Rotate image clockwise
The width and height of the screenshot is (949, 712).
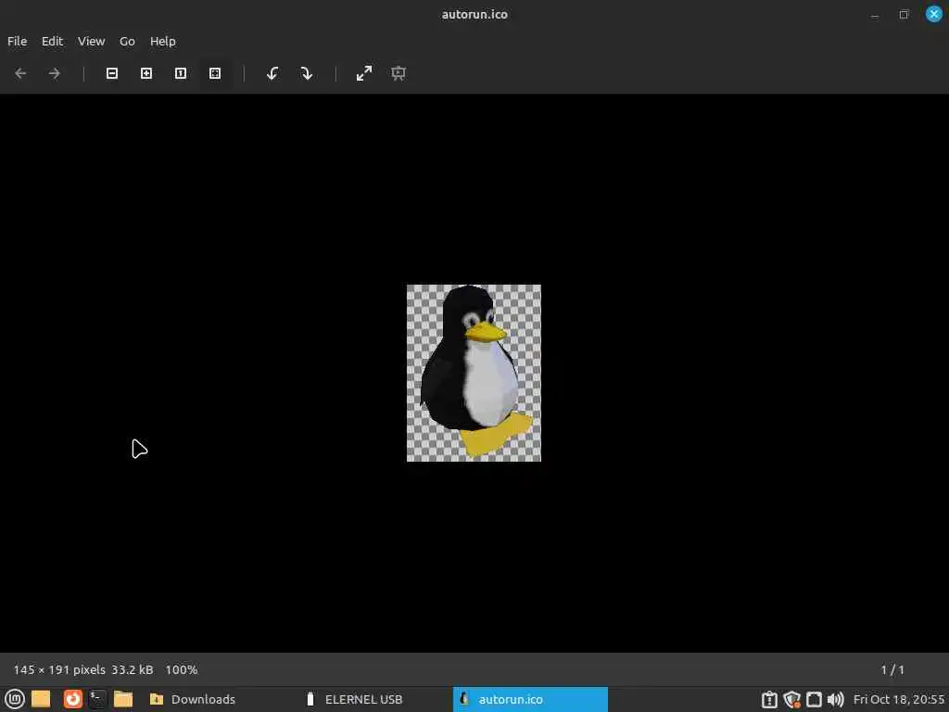(307, 73)
